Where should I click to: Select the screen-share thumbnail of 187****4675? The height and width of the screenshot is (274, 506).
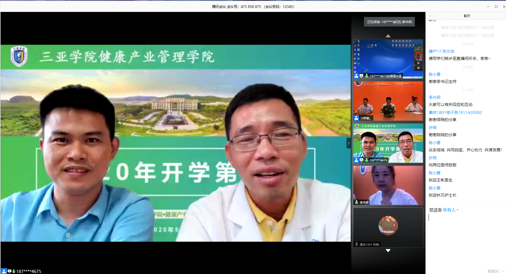click(388, 59)
